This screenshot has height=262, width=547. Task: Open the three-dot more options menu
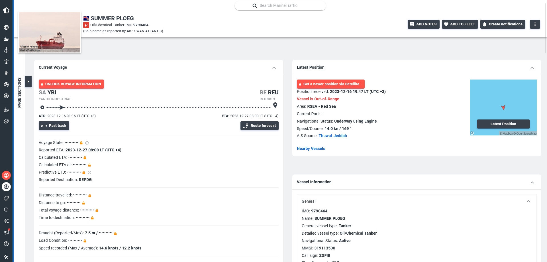[x=535, y=24]
